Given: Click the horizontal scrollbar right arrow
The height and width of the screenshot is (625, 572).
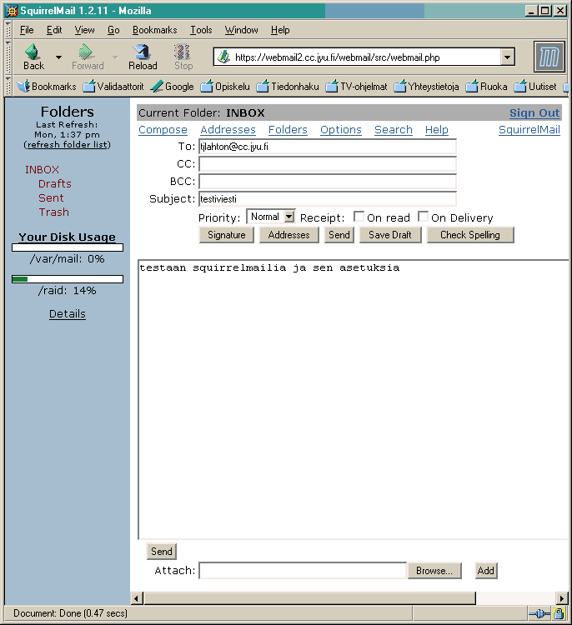Looking at the screenshot, I should [x=562, y=598].
